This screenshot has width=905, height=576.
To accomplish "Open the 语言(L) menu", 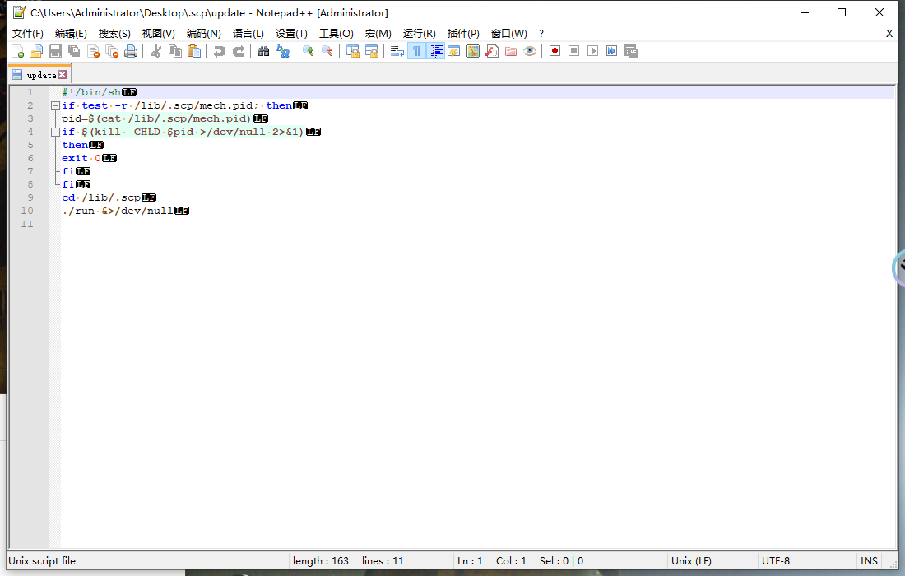I will 248,34.
